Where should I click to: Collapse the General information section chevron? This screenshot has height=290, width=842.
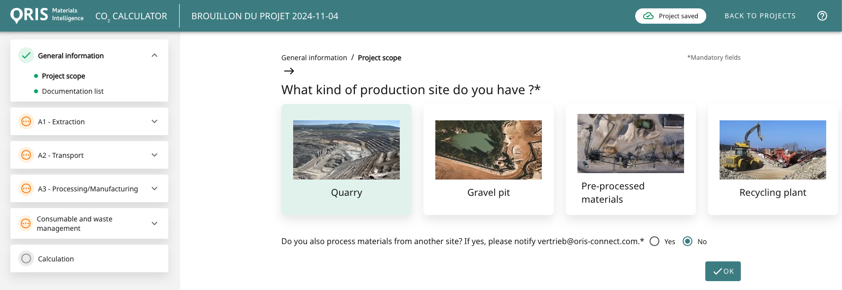(x=154, y=56)
